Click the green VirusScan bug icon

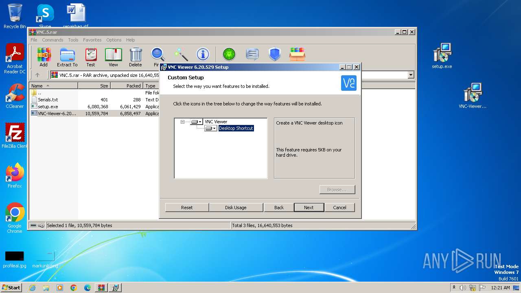(x=229, y=54)
